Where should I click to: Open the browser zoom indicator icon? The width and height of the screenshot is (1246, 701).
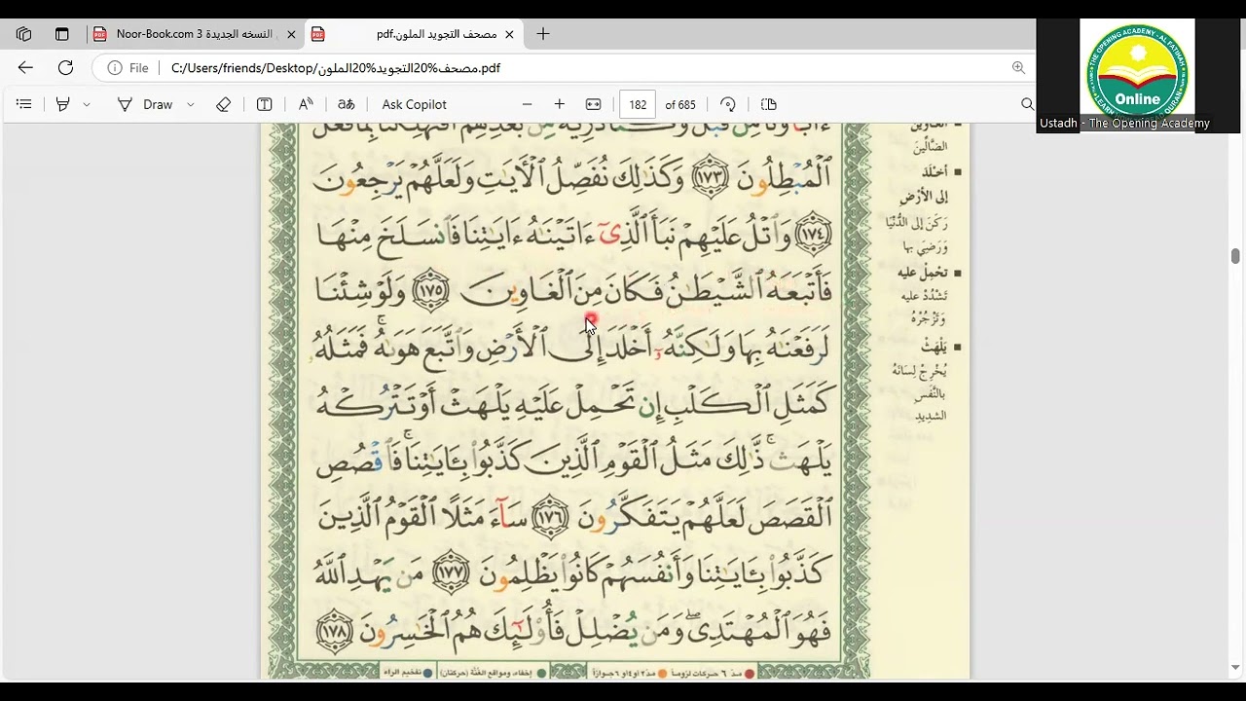click(1018, 68)
